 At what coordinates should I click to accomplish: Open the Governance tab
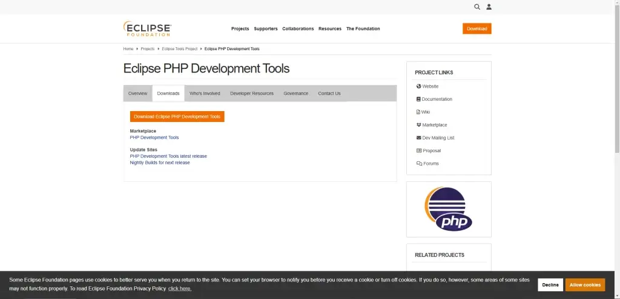(295, 94)
